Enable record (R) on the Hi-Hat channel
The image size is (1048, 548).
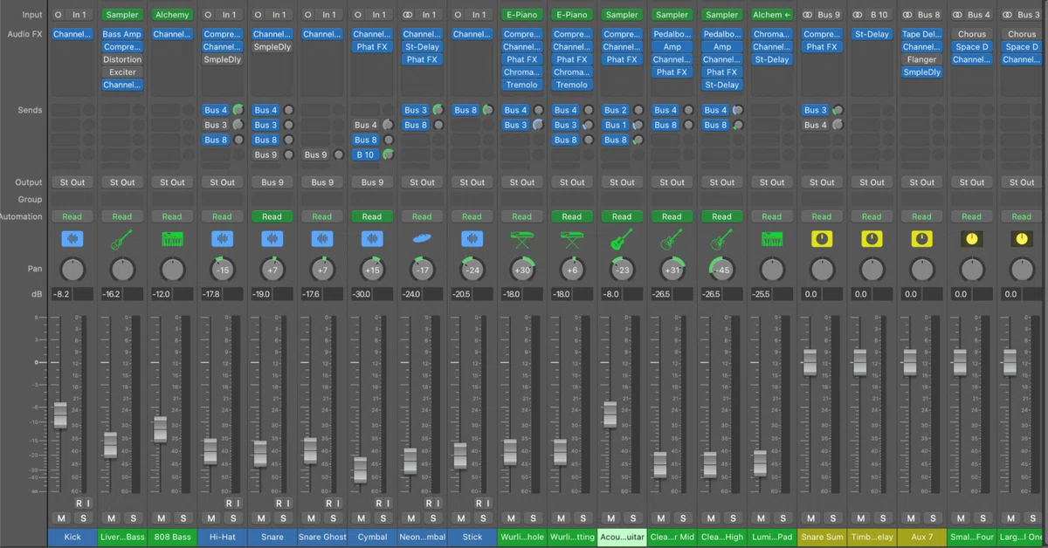[x=229, y=503]
